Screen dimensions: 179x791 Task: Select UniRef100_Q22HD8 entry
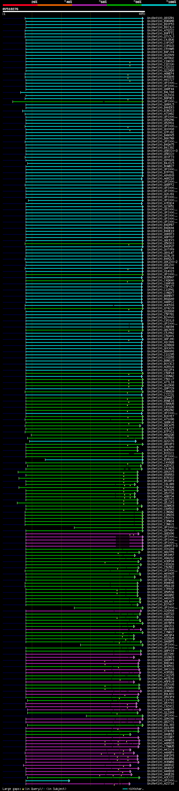pyautogui.click(x=160, y=71)
